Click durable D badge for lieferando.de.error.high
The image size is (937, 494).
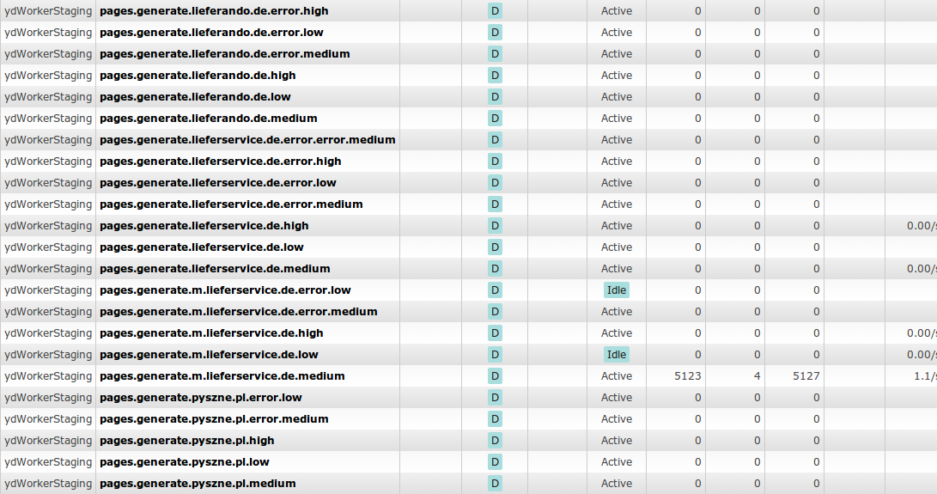point(495,11)
